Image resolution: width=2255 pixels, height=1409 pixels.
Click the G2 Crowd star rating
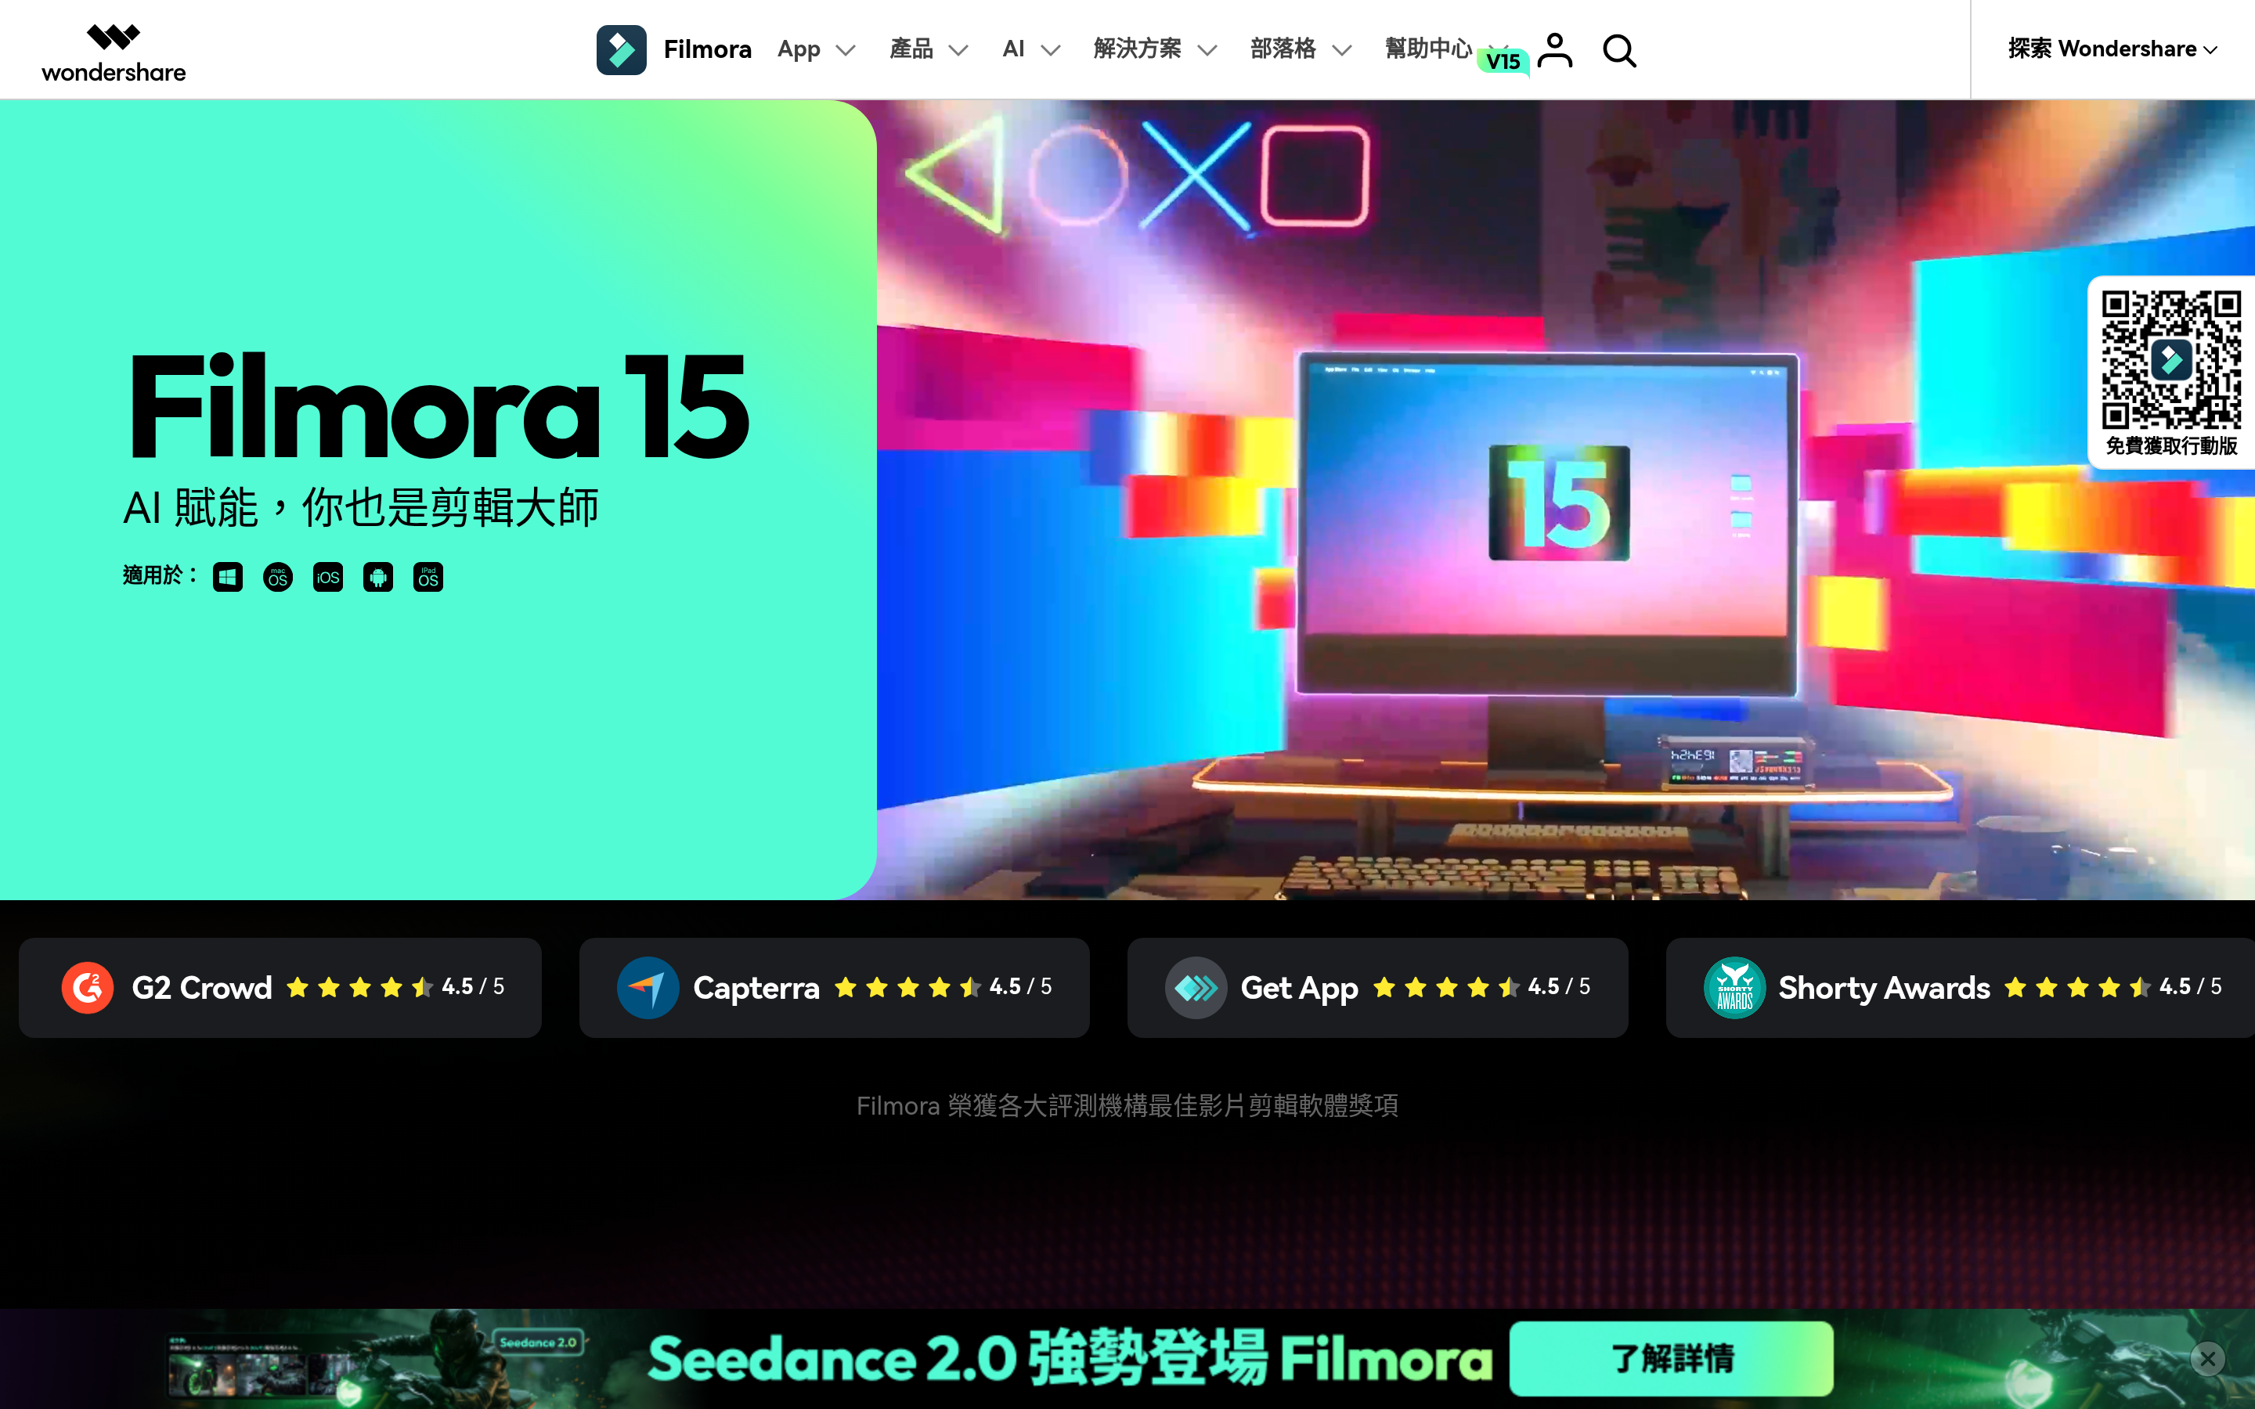click(359, 987)
